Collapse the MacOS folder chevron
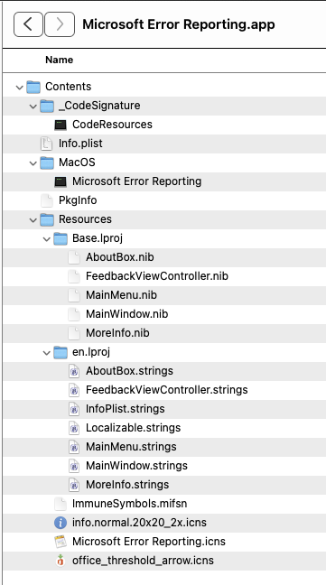Viewport: 326px width, 585px height. click(33, 163)
